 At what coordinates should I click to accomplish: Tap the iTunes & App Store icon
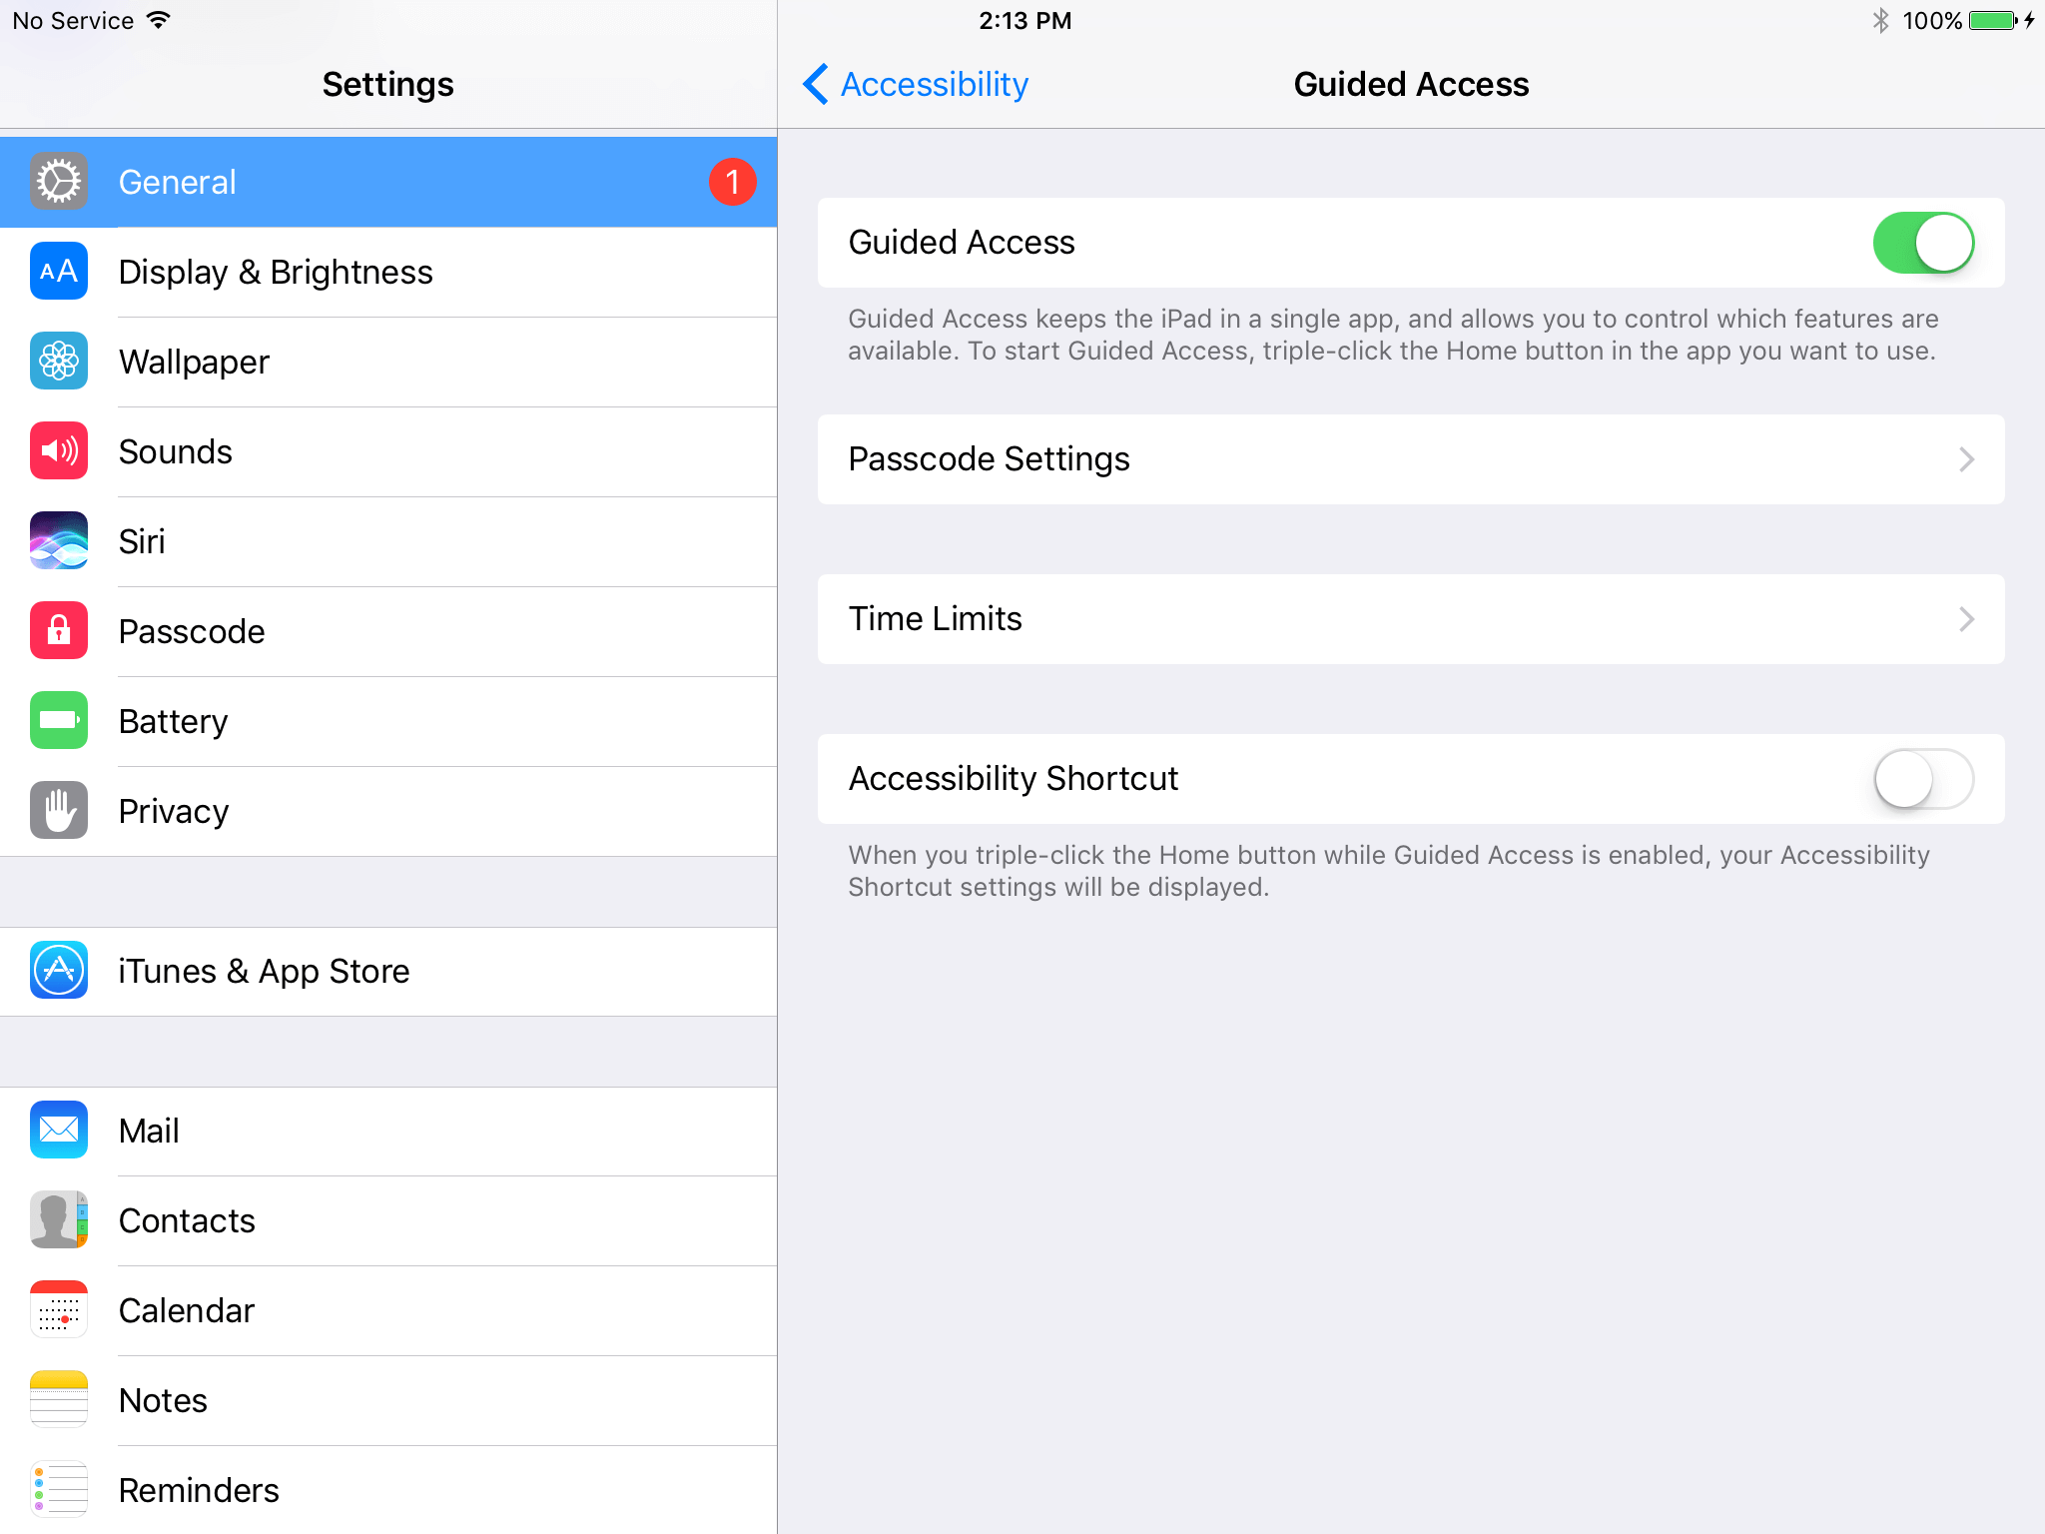(x=60, y=969)
